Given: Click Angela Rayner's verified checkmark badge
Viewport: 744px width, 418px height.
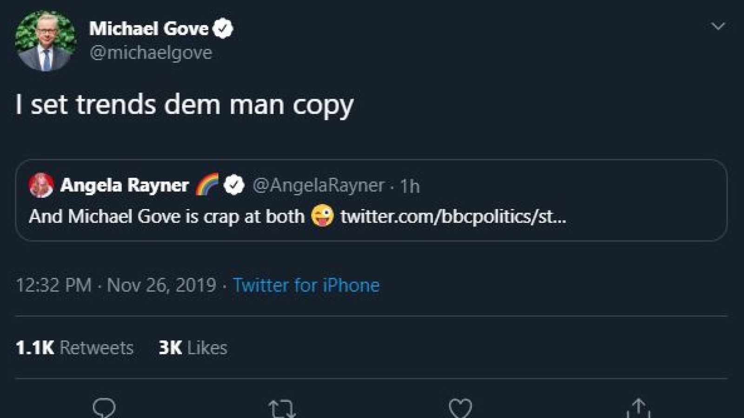Looking at the screenshot, I should (x=234, y=185).
